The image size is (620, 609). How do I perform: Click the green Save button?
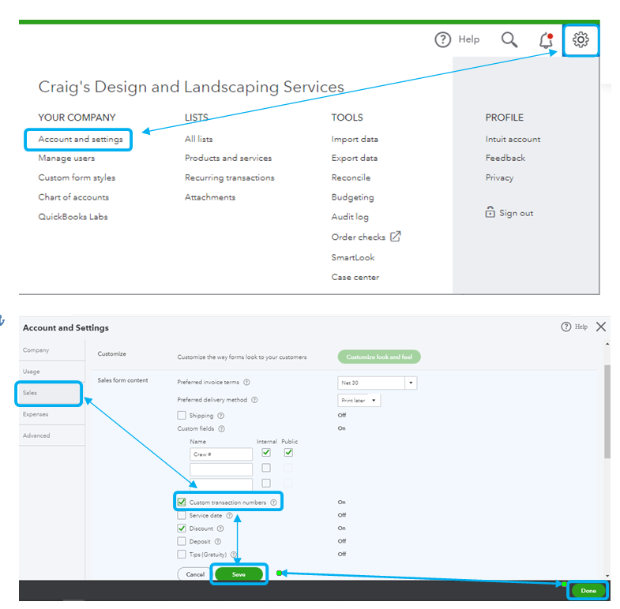[239, 574]
